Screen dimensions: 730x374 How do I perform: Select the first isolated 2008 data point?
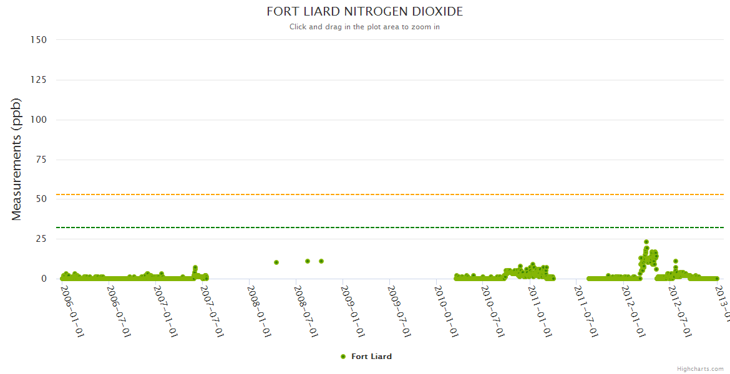pos(276,262)
